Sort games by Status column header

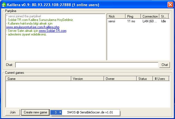(x=145, y=79)
